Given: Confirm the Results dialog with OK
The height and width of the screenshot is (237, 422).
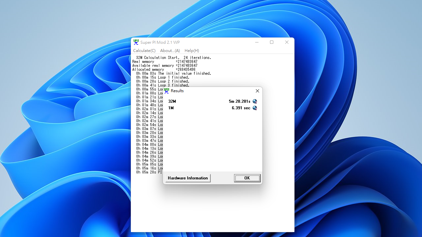Looking at the screenshot, I should point(247,178).
